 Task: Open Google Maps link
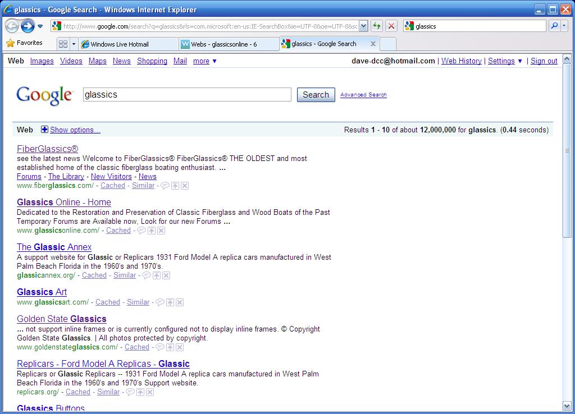click(x=98, y=61)
